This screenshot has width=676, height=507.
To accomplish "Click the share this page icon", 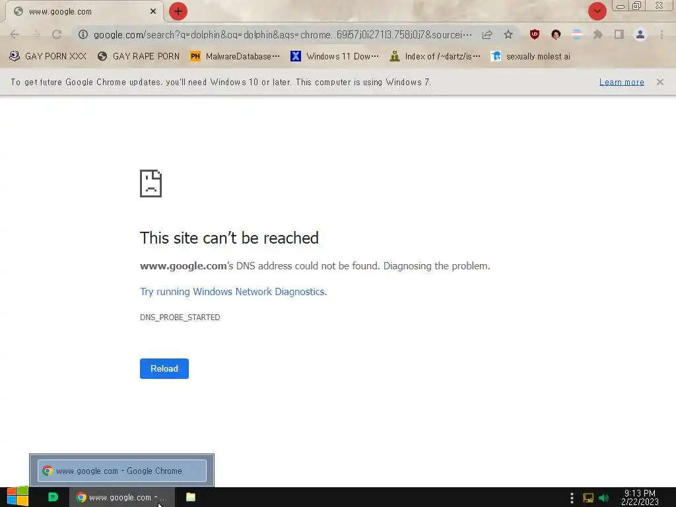I will coord(487,34).
